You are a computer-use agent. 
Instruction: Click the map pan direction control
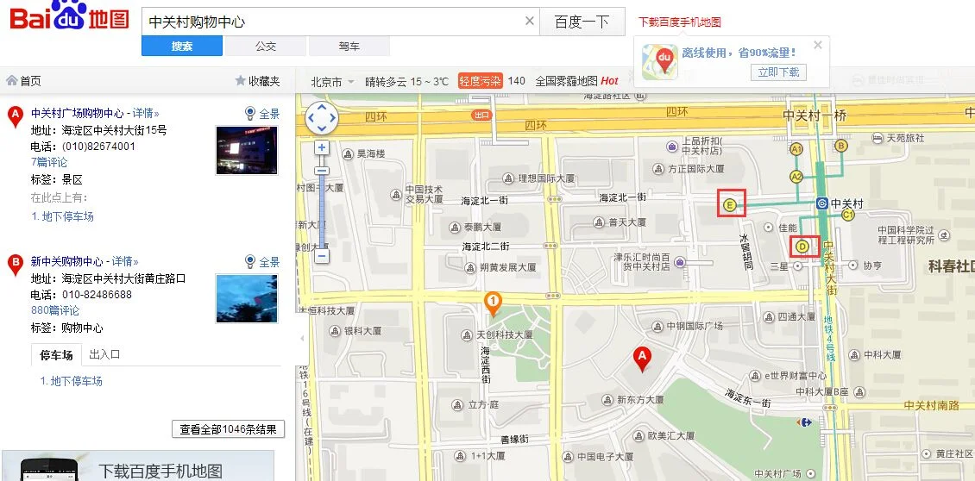322,117
